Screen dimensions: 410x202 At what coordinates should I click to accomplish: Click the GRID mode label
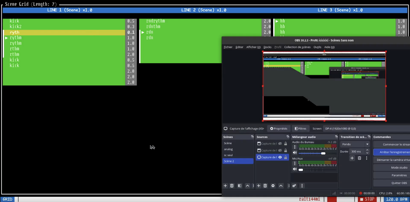click(x=7, y=199)
